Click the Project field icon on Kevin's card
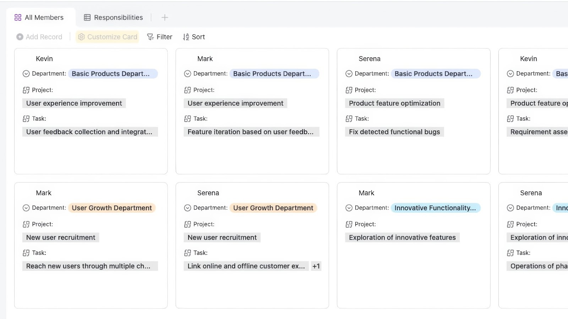 point(26,90)
